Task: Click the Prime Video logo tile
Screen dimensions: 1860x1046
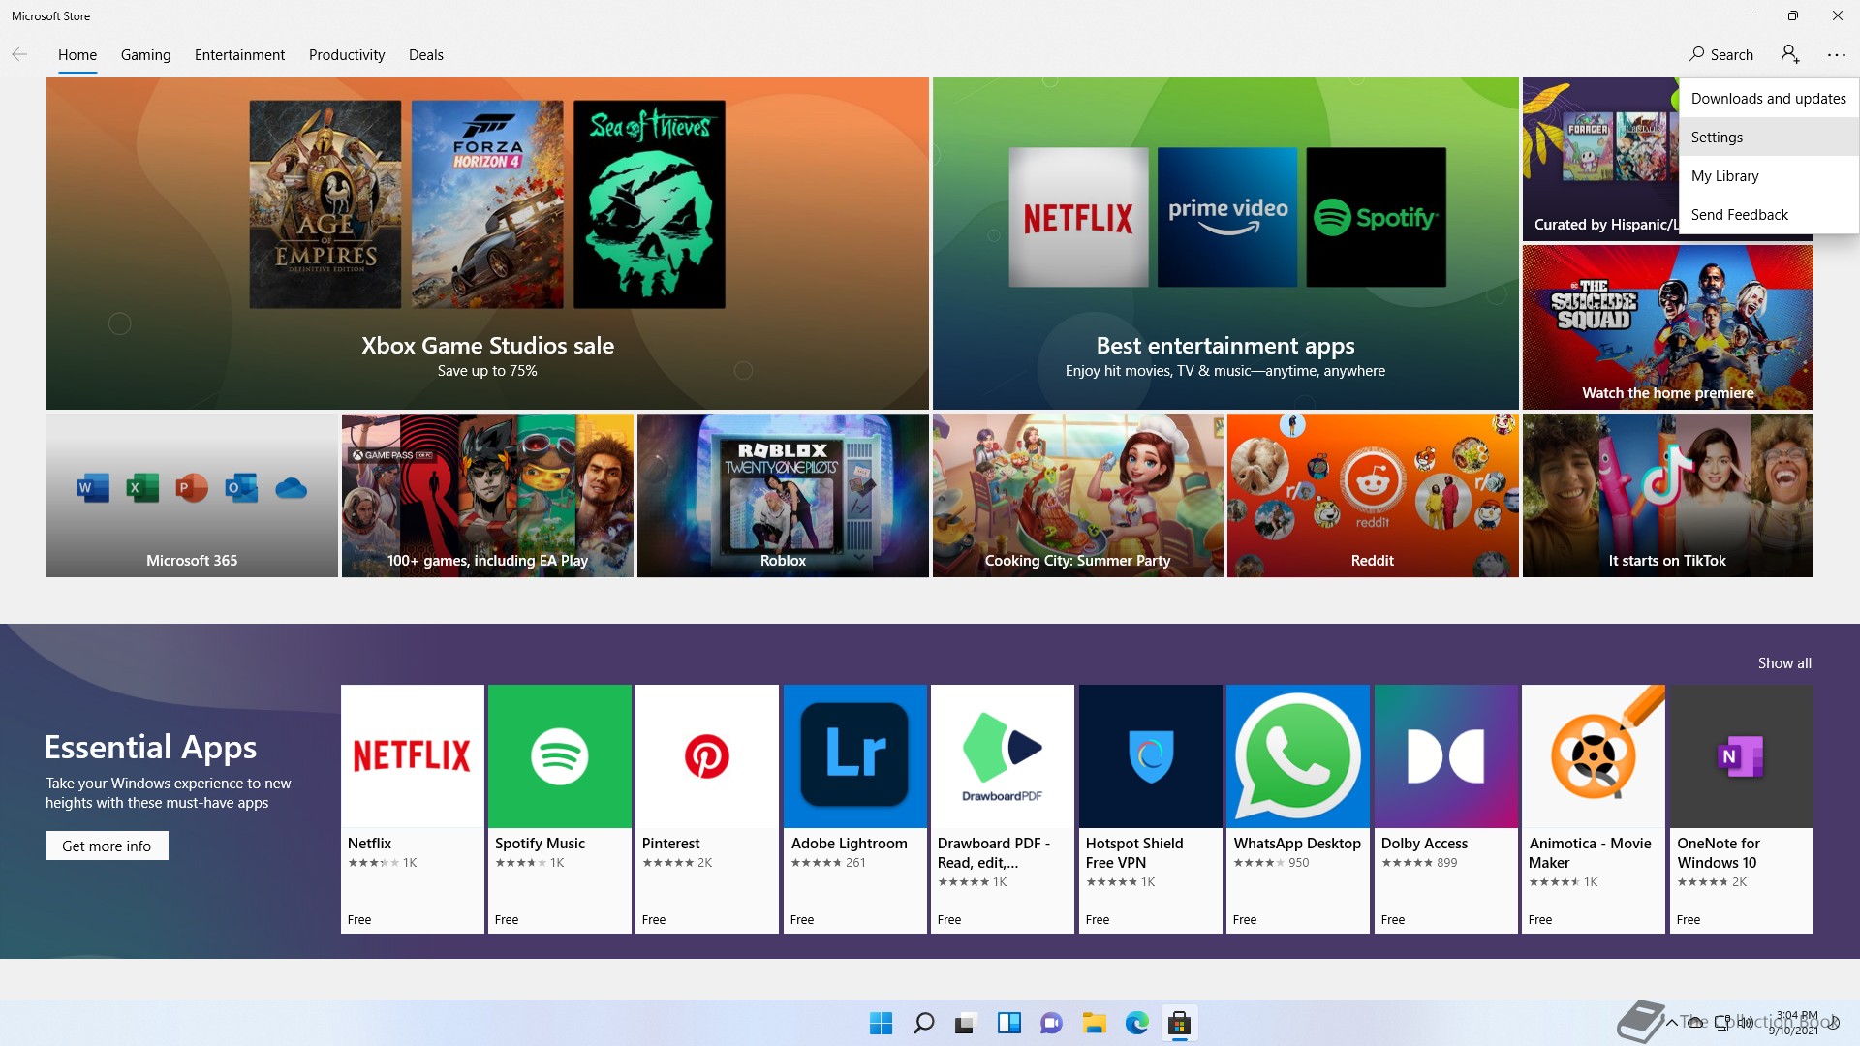Action: (x=1227, y=217)
